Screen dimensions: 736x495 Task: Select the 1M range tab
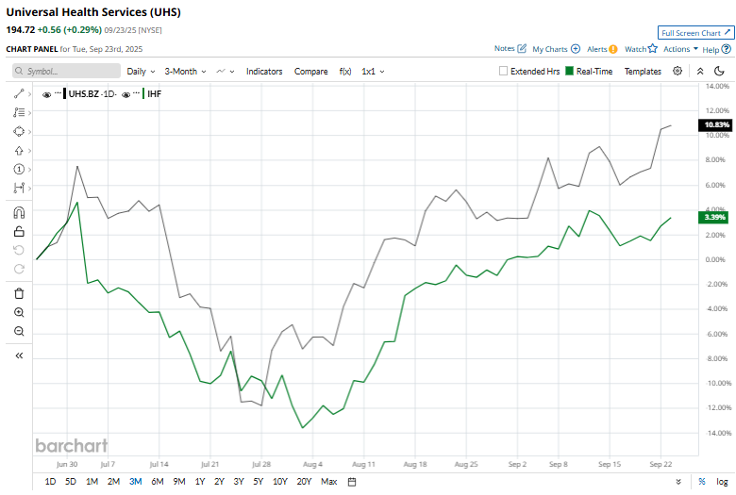coord(92,482)
